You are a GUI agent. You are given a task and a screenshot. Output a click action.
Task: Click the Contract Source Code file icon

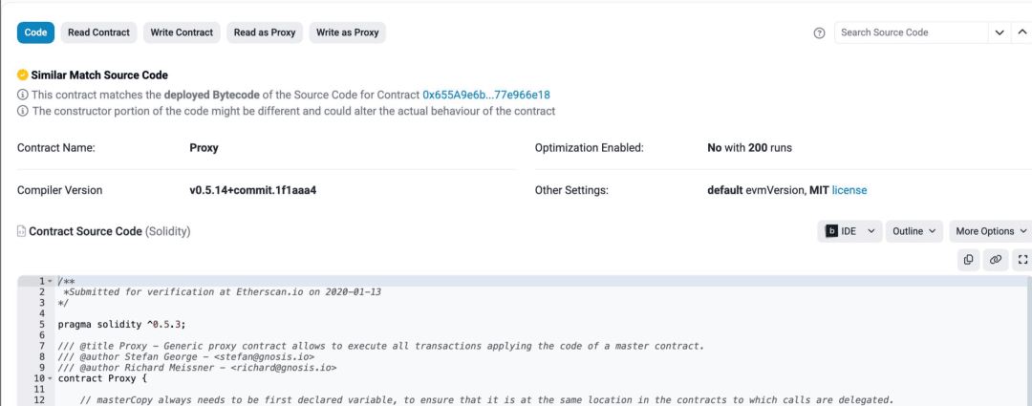22,231
